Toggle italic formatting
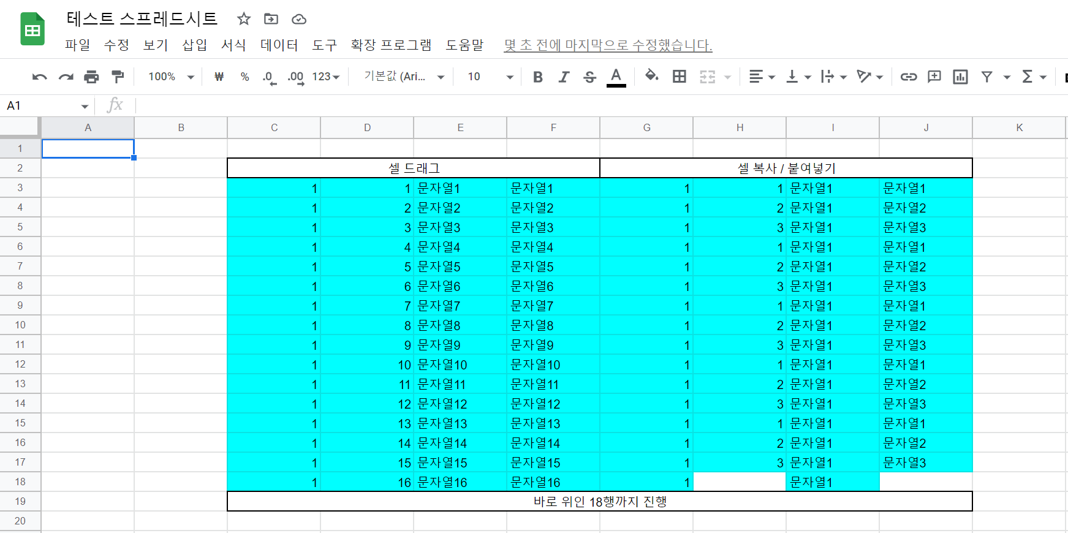 564,77
